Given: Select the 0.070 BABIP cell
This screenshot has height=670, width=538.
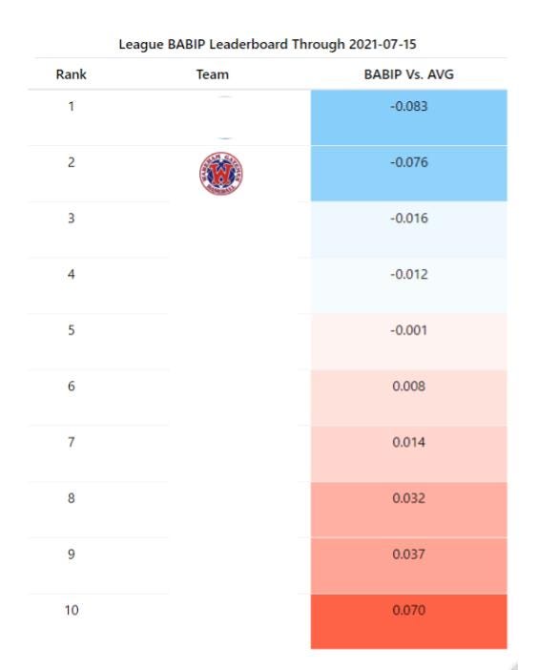Looking at the screenshot, I should tap(408, 621).
